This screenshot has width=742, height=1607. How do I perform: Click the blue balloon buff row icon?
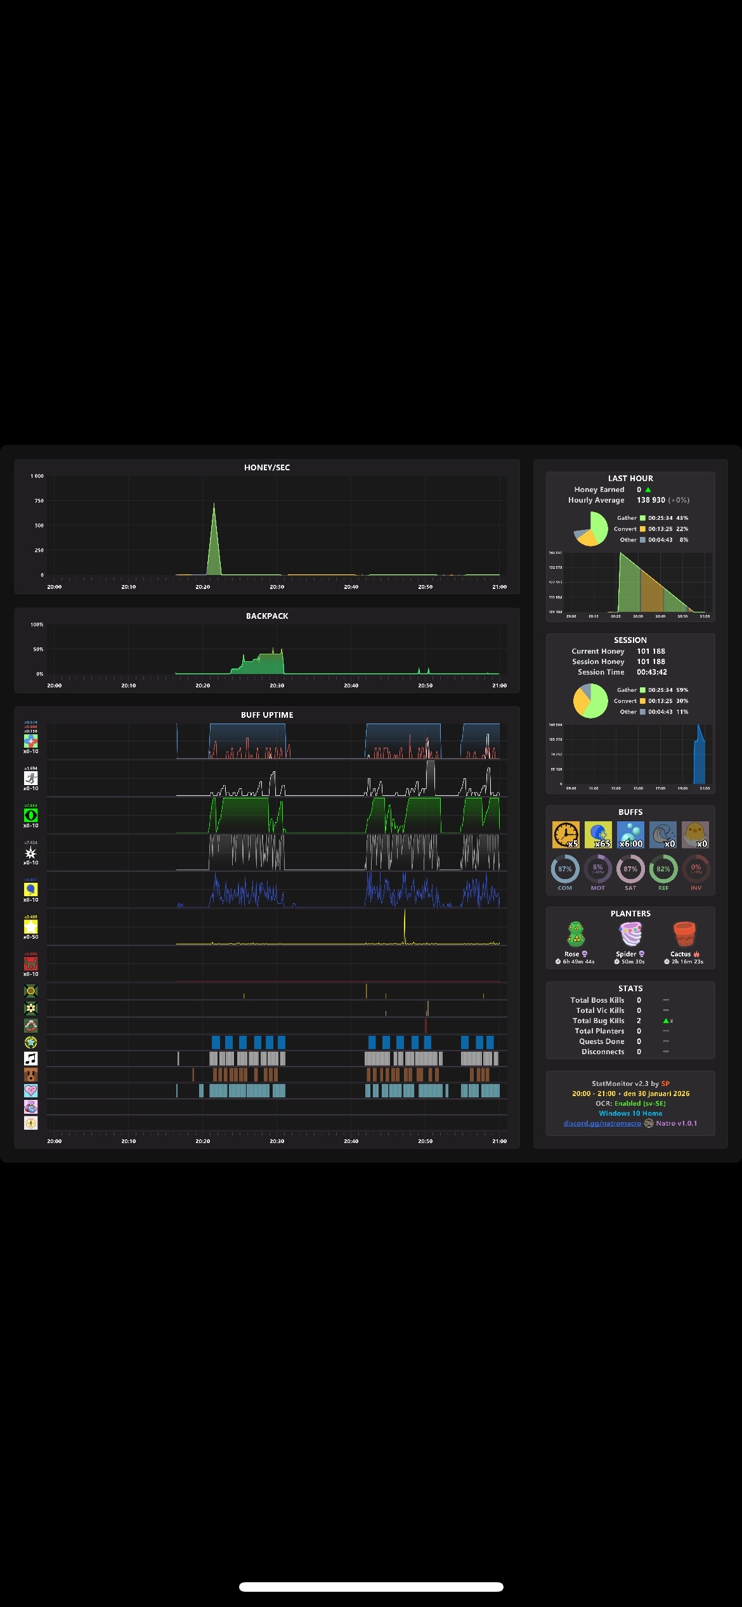click(x=30, y=889)
